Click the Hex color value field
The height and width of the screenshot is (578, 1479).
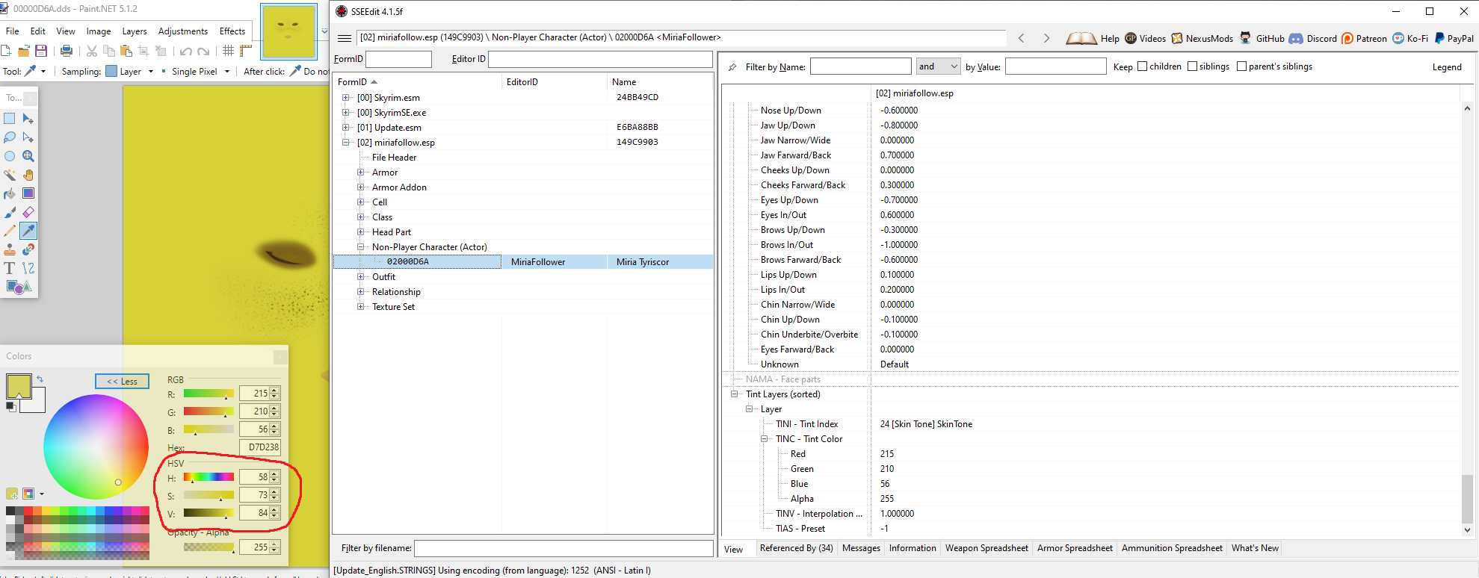pos(259,447)
